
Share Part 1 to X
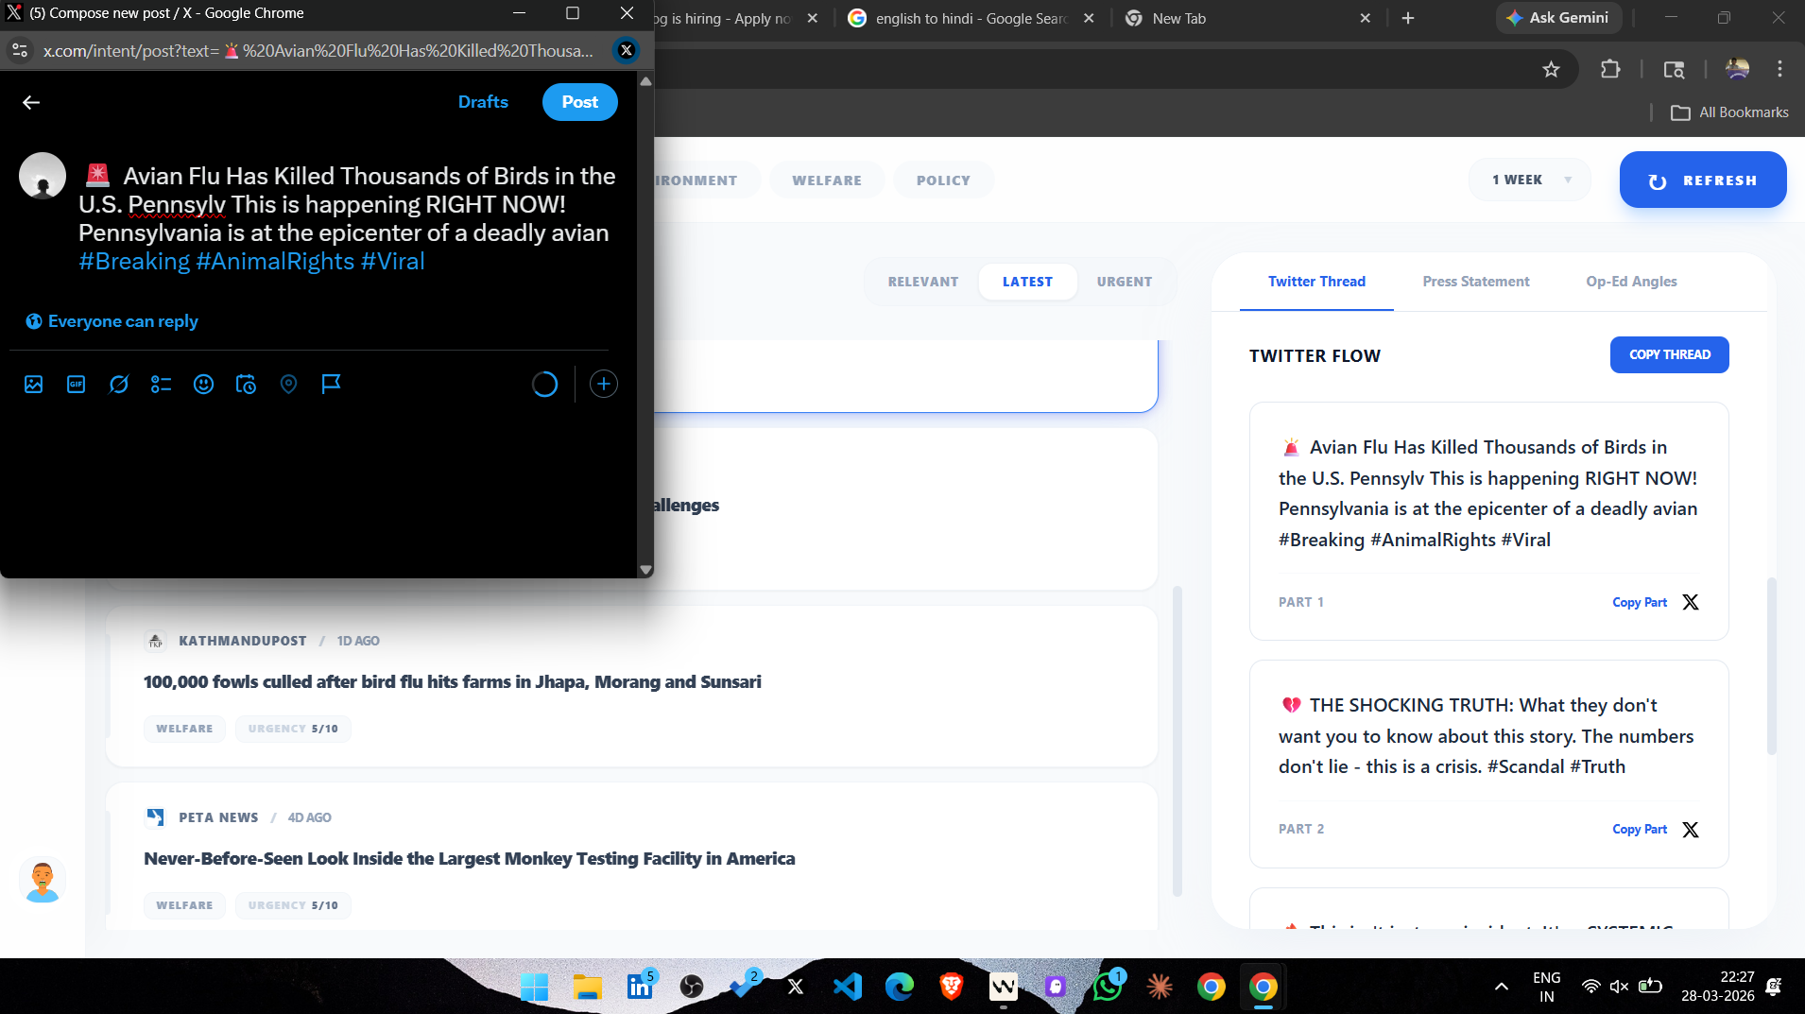tap(1690, 601)
